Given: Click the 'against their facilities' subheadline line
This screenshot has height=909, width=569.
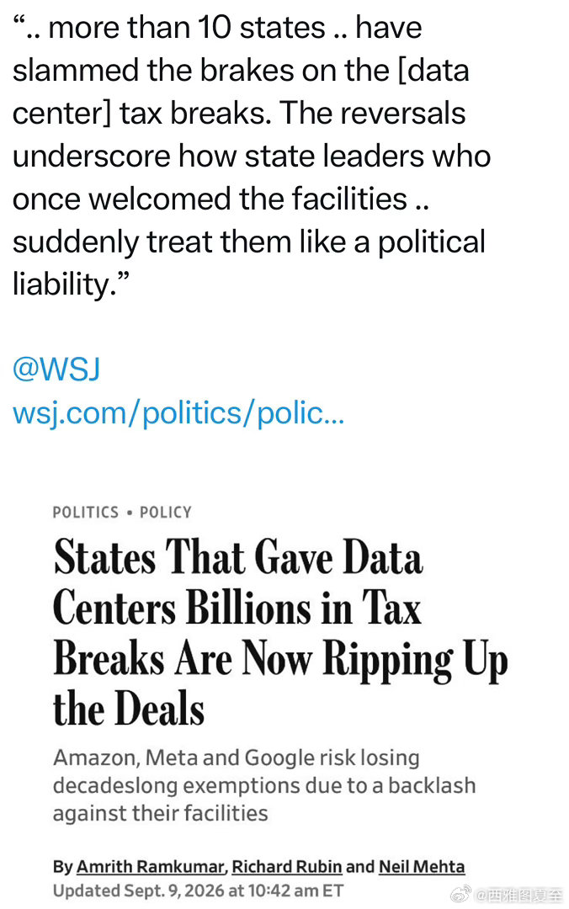Looking at the screenshot, I should (x=161, y=813).
